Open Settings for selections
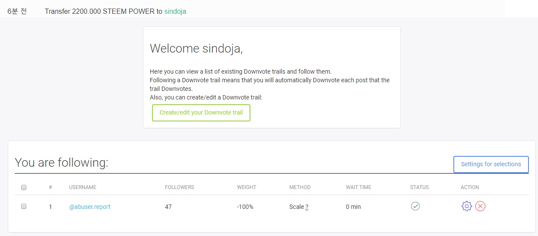Image resolution: width=538 pixels, height=236 pixels. pyautogui.click(x=491, y=164)
